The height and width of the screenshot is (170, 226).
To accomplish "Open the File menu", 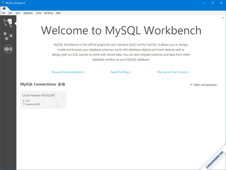I will pos(4,13).
